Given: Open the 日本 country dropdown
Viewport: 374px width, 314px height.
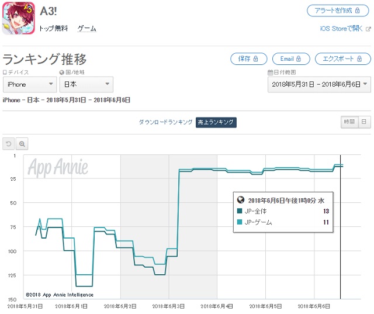Looking at the screenshot, I should [x=86, y=84].
